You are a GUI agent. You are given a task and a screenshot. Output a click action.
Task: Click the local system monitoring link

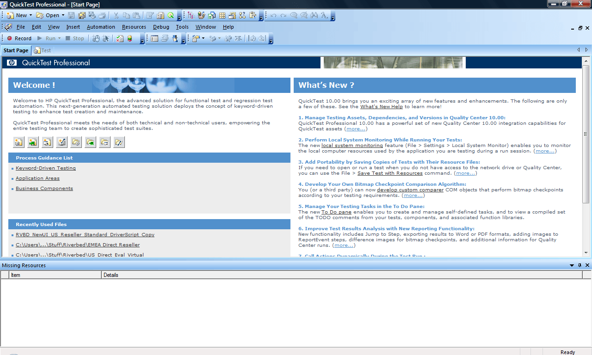coord(352,146)
